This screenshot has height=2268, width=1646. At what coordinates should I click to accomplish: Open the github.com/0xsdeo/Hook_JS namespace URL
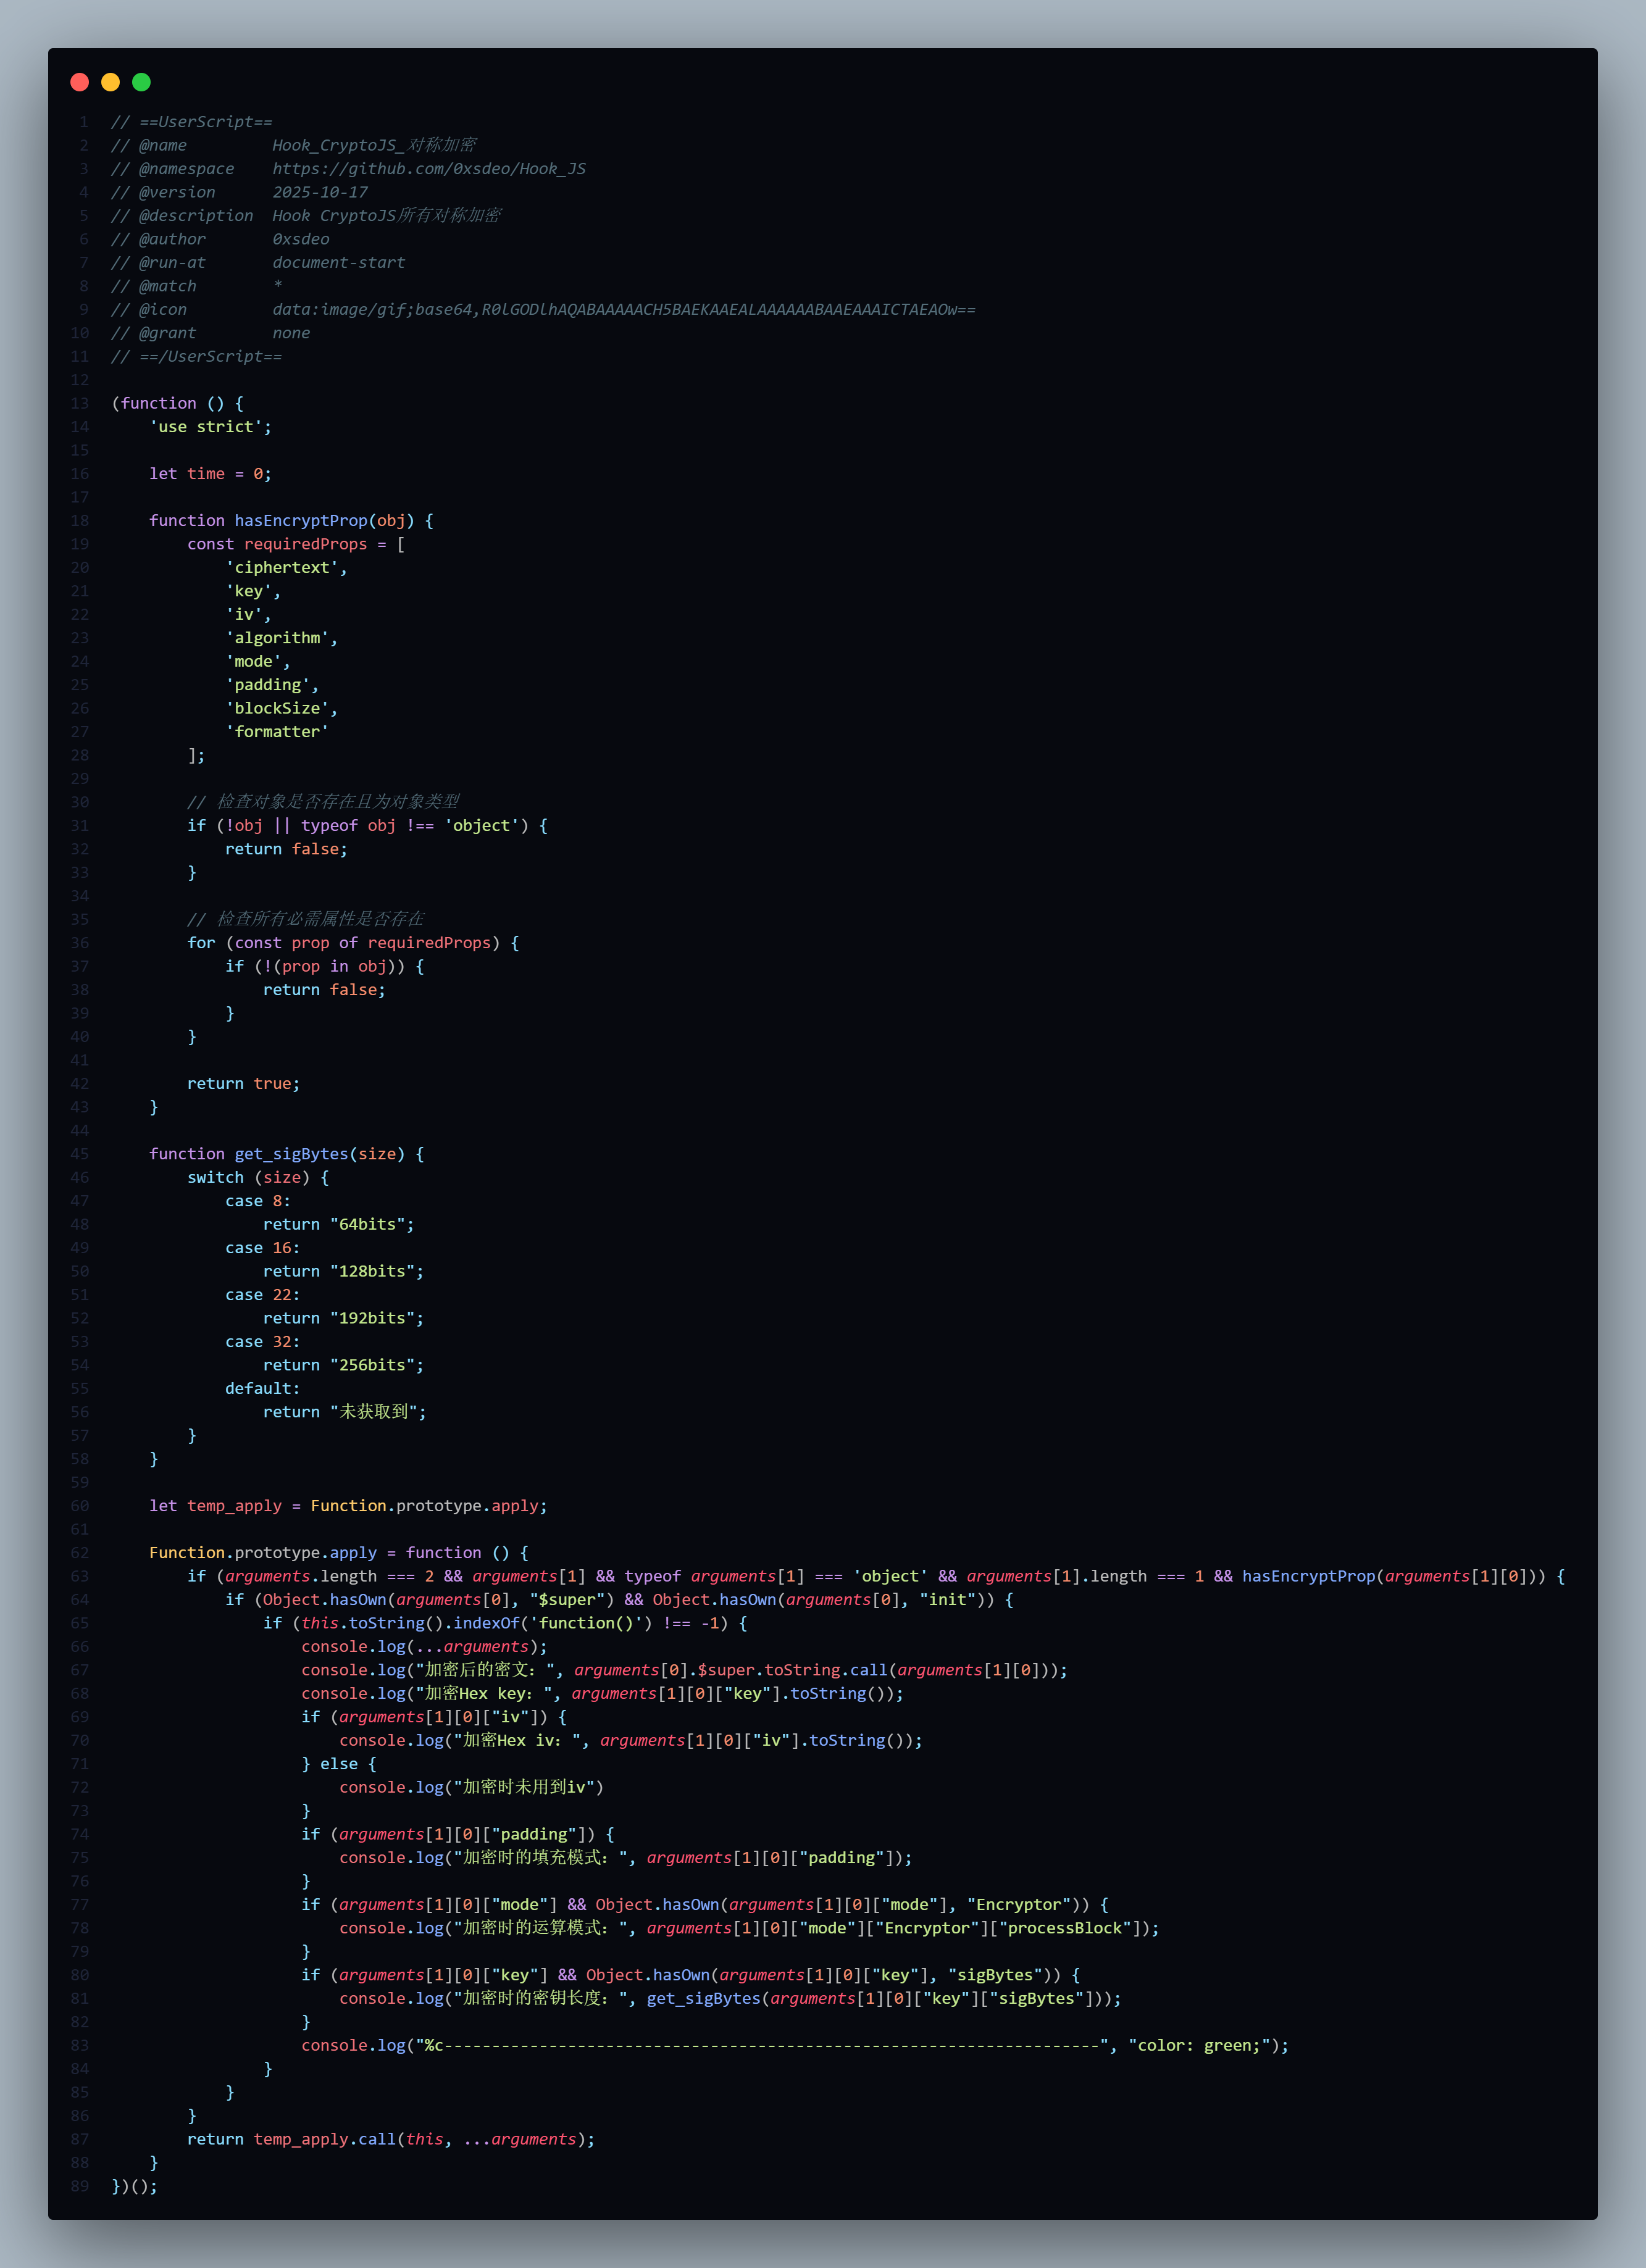point(429,169)
